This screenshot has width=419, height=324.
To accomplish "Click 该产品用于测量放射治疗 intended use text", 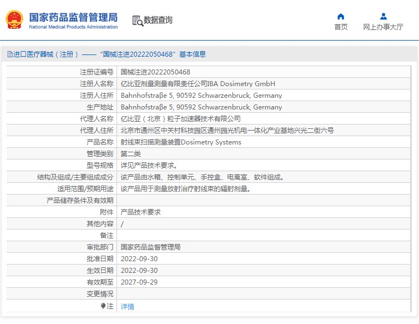I will (x=185, y=189).
